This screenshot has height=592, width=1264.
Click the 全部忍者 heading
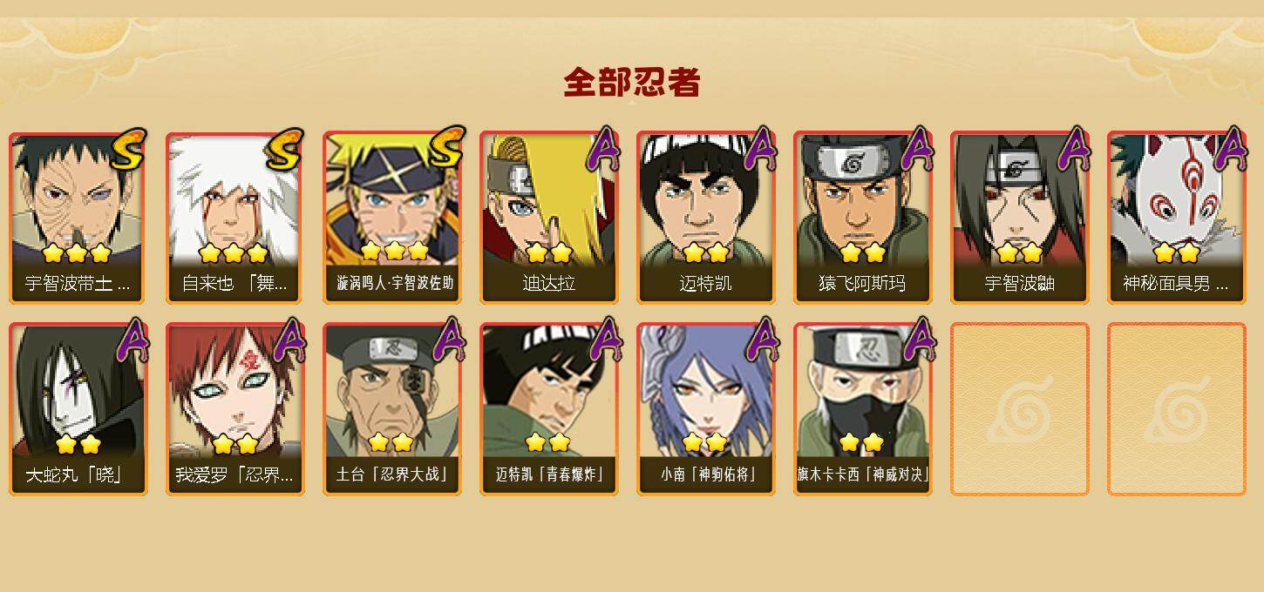(x=632, y=83)
